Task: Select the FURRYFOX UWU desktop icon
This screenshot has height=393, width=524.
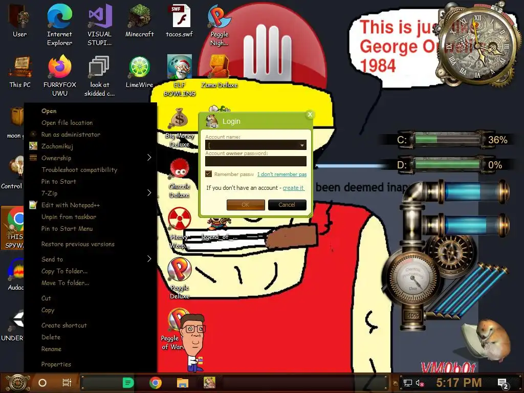Action: pyautogui.click(x=60, y=76)
